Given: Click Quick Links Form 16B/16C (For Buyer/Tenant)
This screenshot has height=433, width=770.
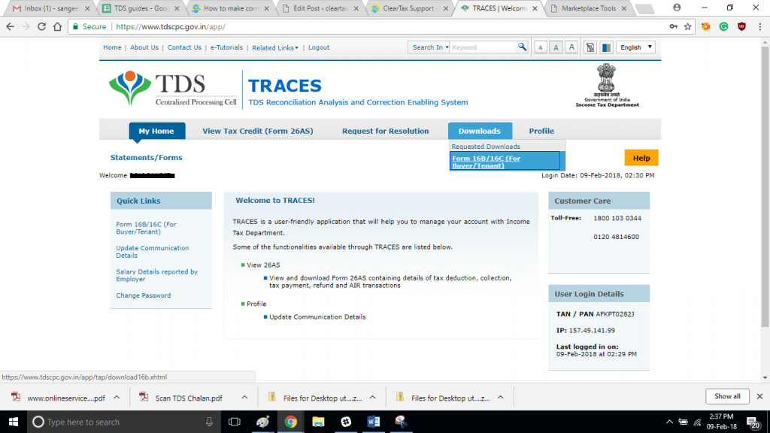Looking at the screenshot, I should click(x=146, y=228).
